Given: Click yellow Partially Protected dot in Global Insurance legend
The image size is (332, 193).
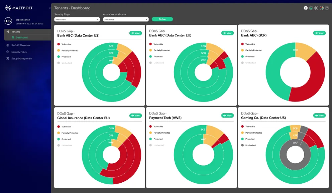Looking at the screenshot, I should pos(59,133).
